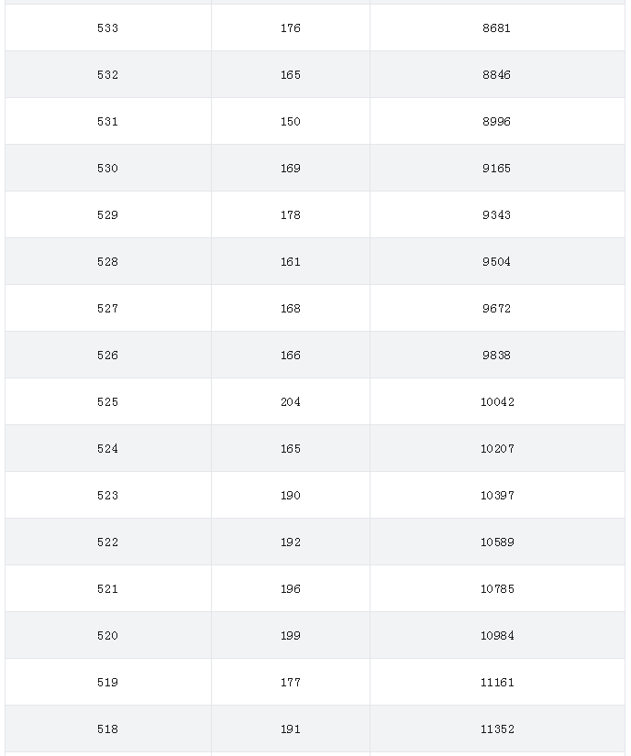The width and height of the screenshot is (631, 756).
Task: Click the count value 192
Action: tap(291, 542)
